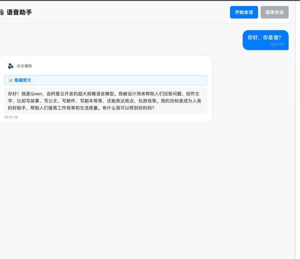Image resolution: width=300 pixels, height=259 pixels.
Task: Click the microphone icon in the header
Action: (x=4, y=12)
